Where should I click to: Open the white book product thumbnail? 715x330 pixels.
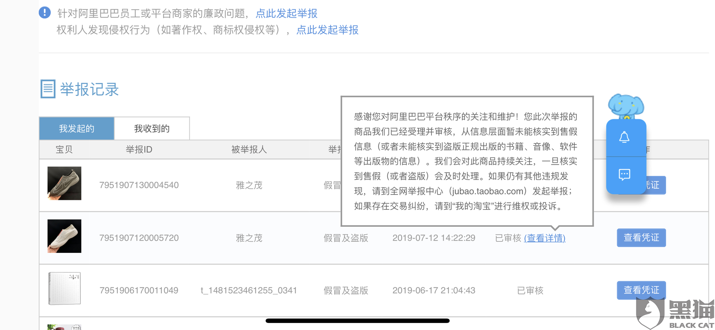click(x=64, y=288)
